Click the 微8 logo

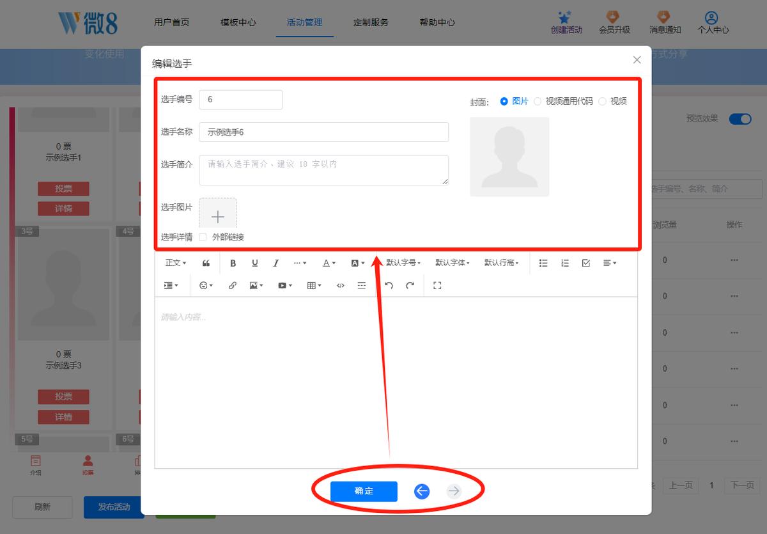point(88,22)
